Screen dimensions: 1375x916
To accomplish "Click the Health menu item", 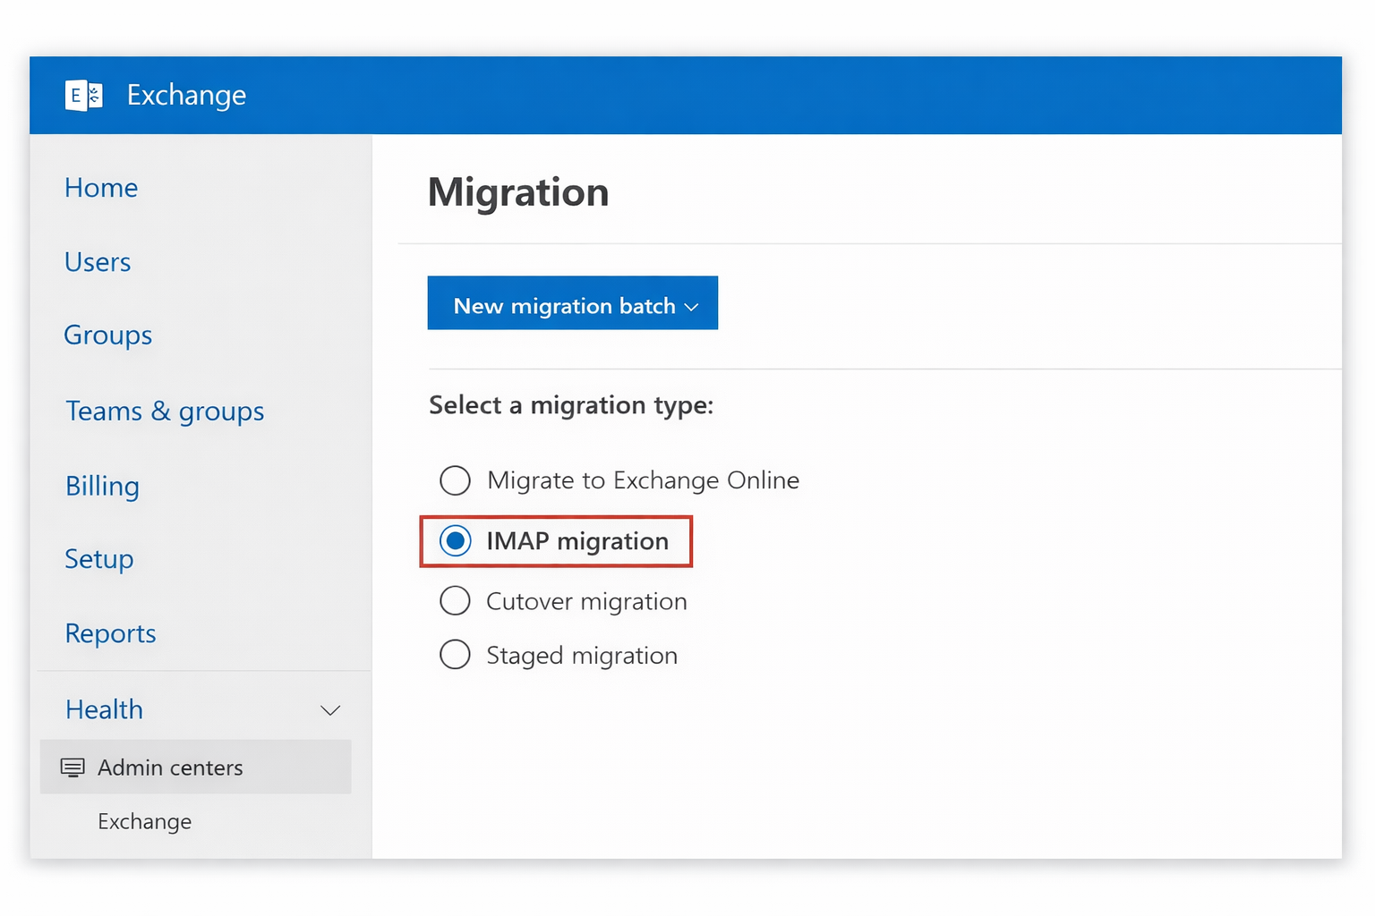I will coord(105,709).
